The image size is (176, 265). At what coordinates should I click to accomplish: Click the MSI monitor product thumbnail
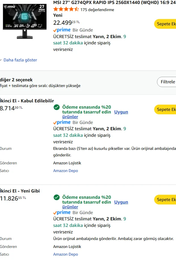(24, 21)
